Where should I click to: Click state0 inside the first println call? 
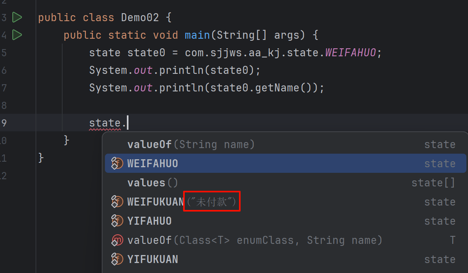click(x=230, y=71)
